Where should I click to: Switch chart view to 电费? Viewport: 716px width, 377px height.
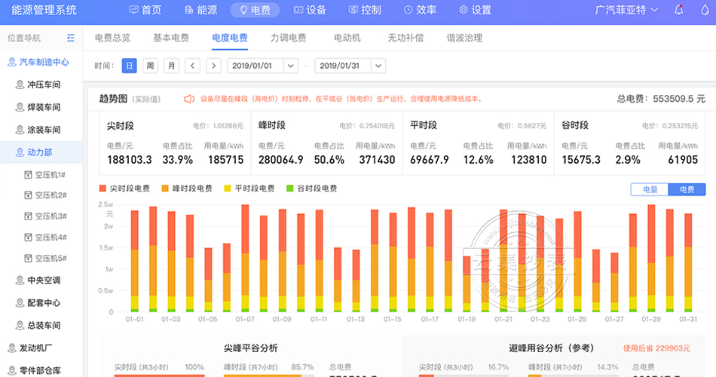(687, 189)
